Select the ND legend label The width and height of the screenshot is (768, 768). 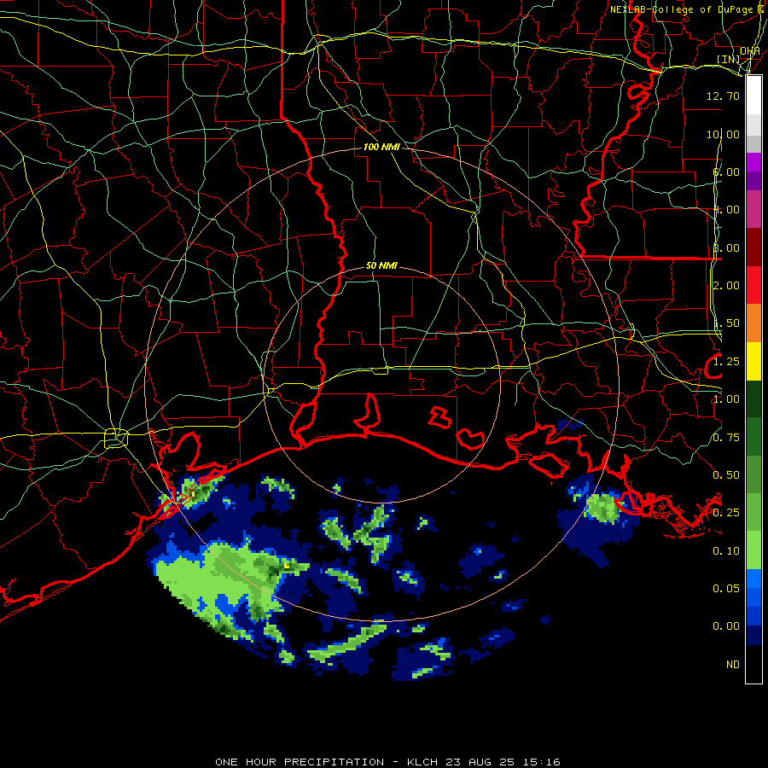click(x=733, y=665)
